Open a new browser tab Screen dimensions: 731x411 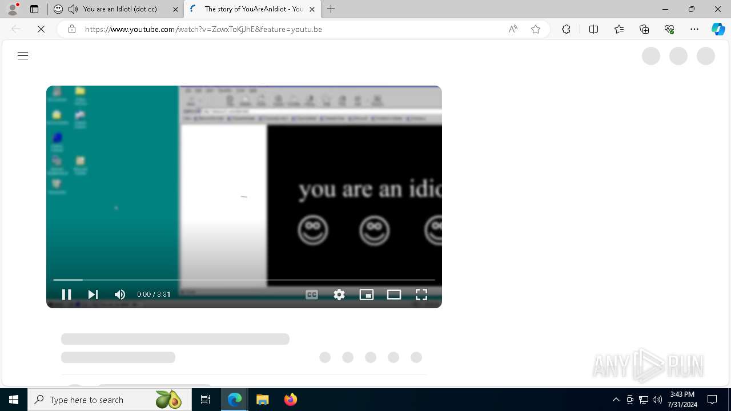coord(331,9)
